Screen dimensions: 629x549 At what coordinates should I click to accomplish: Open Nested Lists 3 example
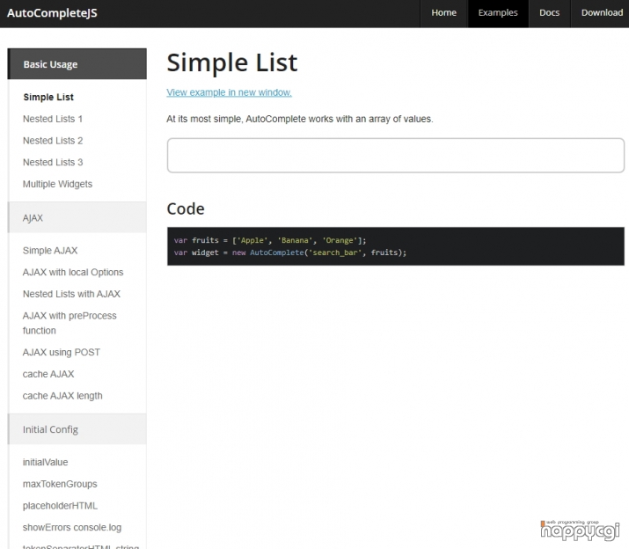(53, 162)
